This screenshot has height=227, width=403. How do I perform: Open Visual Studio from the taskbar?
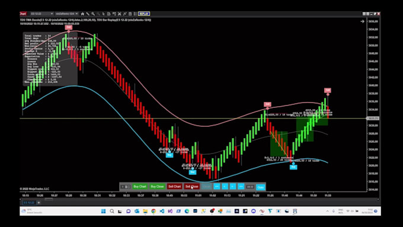pos(170,211)
